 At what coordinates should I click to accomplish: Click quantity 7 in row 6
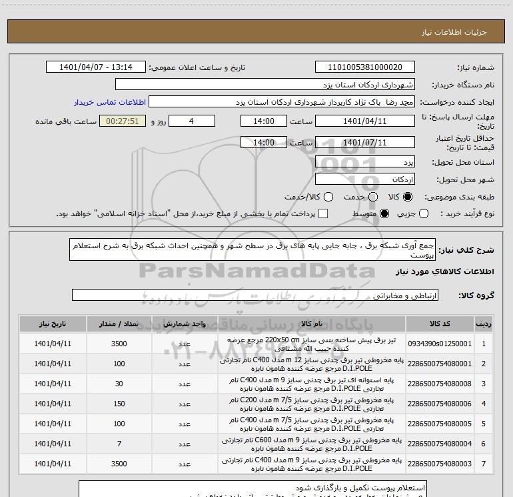pyautogui.click(x=119, y=444)
